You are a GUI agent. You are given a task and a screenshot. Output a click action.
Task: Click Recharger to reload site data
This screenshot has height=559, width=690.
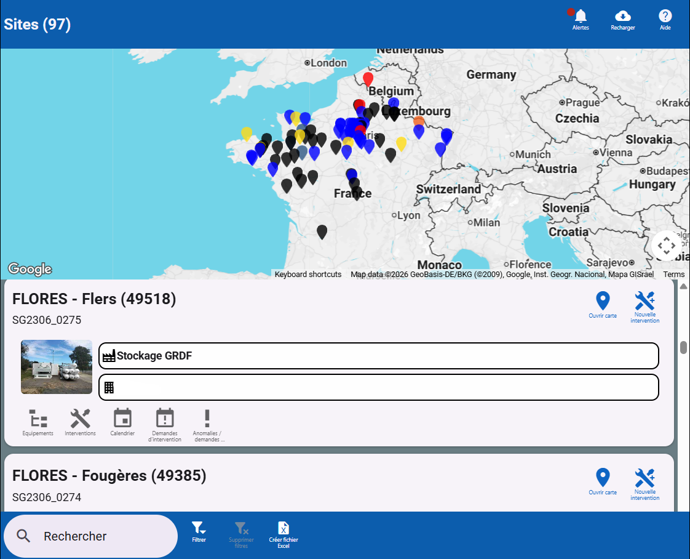tap(622, 20)
